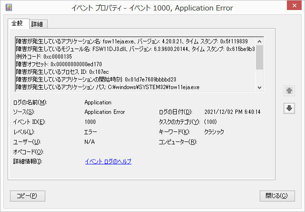305x212 pixels.
Task: Click the process ID 0x107ec line
Action: [x=62, y=72]
